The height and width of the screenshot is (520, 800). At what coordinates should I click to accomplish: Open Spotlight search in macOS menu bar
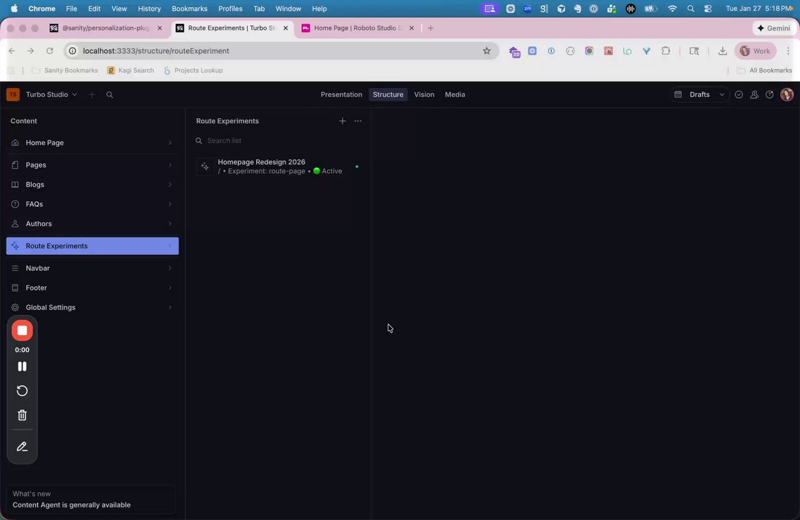click(691, 9)
